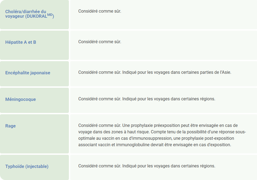This screenshot has width=257, height=180.
Task: Click the DUKORAL superscript MD mark
Action: [50, 14]
